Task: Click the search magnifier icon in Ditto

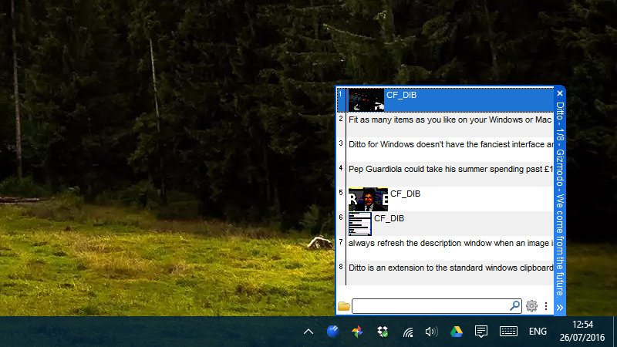Action: pos(514,305)
